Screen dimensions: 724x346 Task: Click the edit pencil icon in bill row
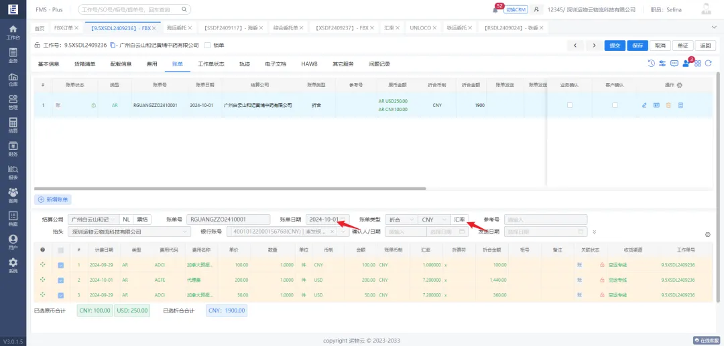644,105
